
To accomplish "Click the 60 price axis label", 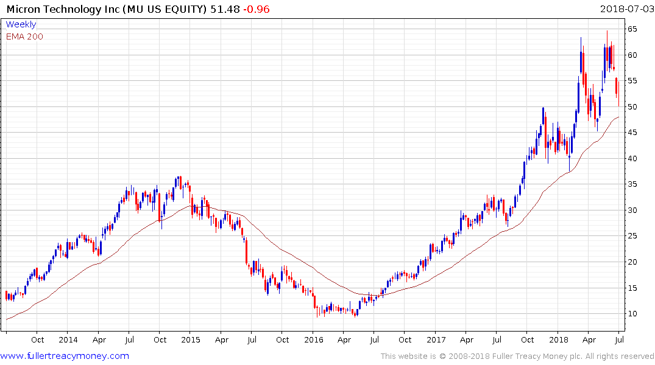I will 632,55.
